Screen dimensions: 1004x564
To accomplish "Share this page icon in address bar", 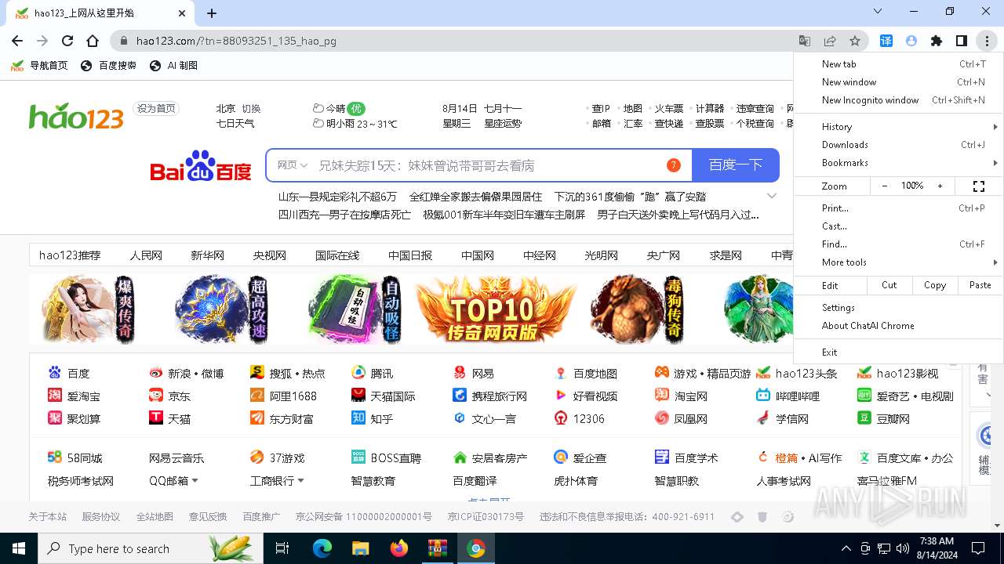I will point(830,41).
